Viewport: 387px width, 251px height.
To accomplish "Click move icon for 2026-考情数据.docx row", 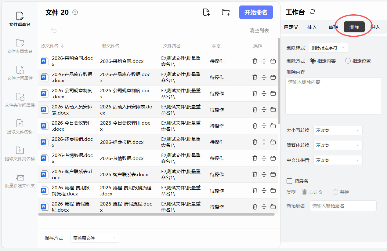I will point(264,158).
